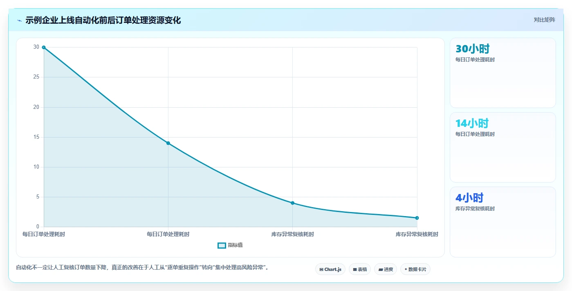Click the chart data point at value 4

(292, 203)
